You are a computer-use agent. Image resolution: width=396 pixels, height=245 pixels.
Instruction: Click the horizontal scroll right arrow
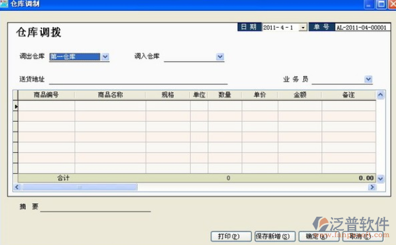click(x=372, y=187)
